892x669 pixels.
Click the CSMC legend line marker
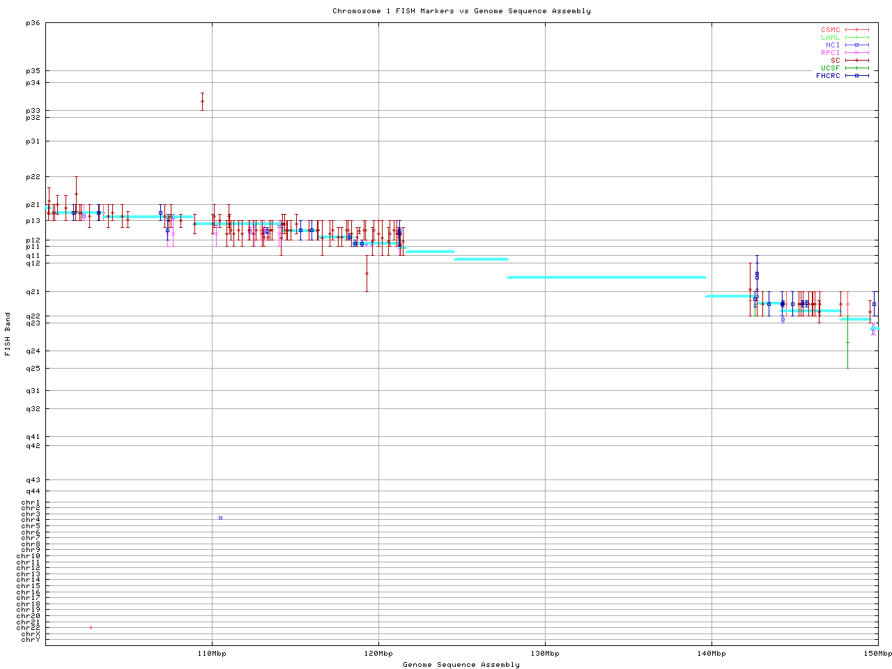(x=856, y=30)
